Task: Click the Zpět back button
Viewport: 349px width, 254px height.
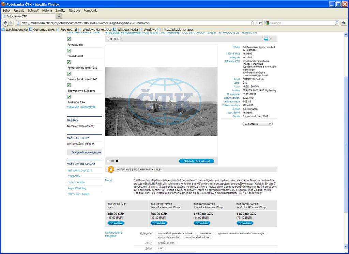Action: coord(114,39)
